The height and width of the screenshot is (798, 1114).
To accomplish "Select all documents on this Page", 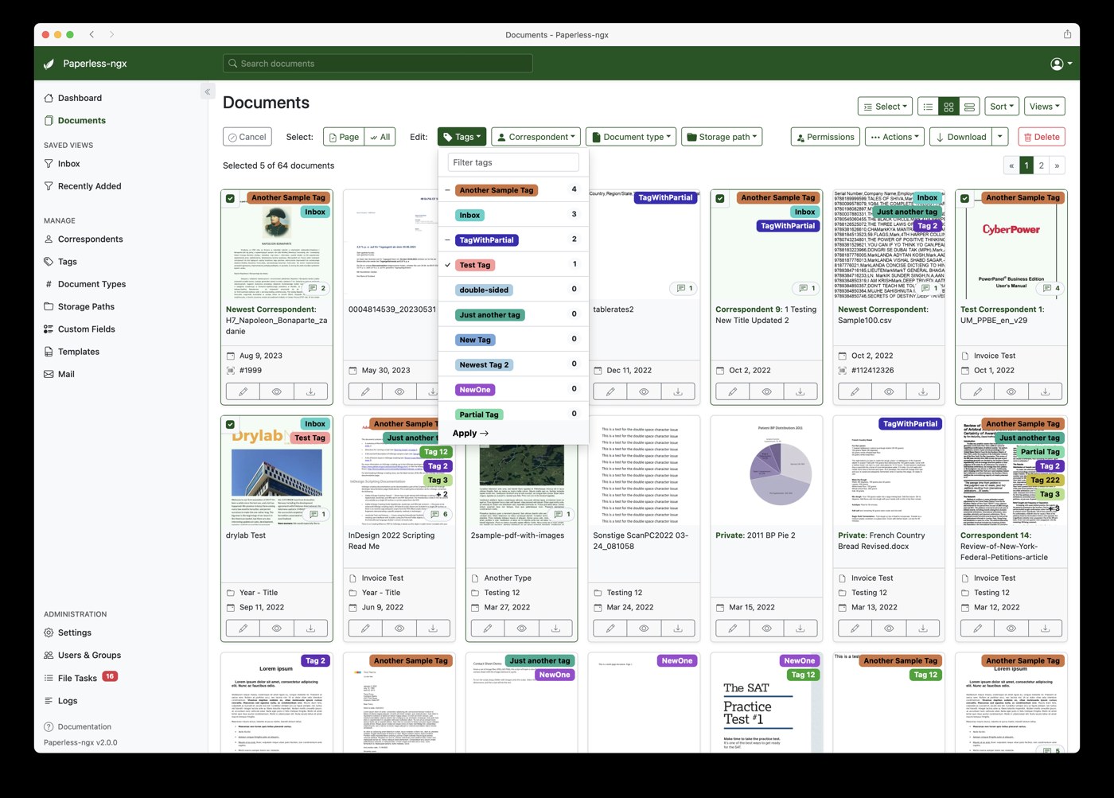I will 344,137.
